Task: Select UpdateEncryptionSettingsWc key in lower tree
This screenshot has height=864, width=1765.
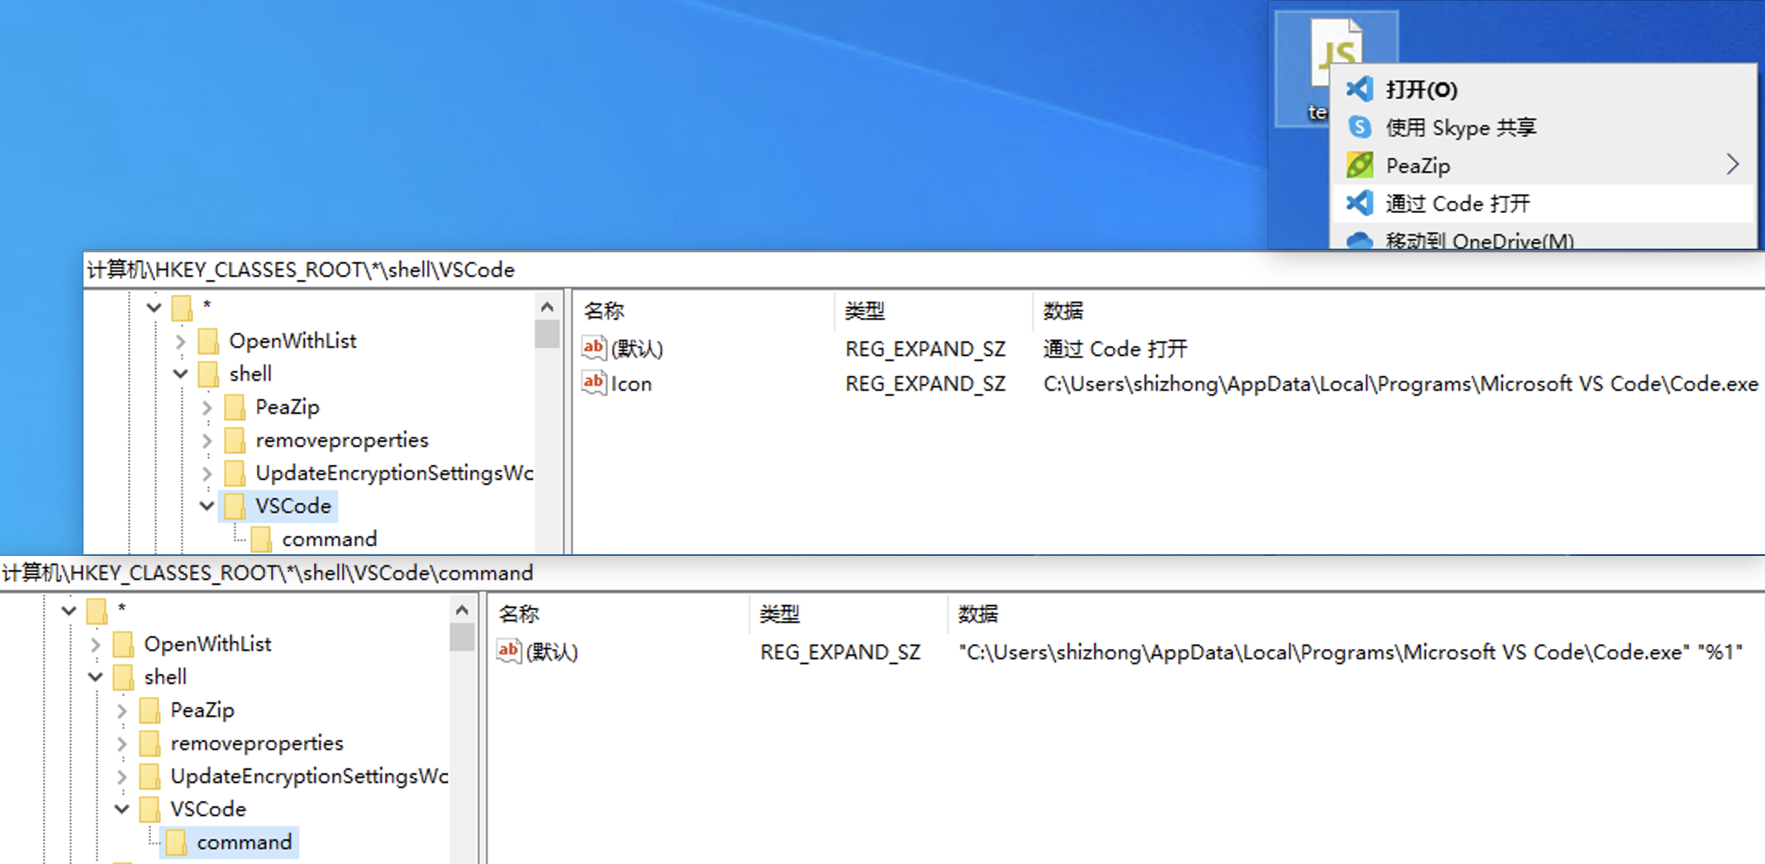Action: point(308,776)
